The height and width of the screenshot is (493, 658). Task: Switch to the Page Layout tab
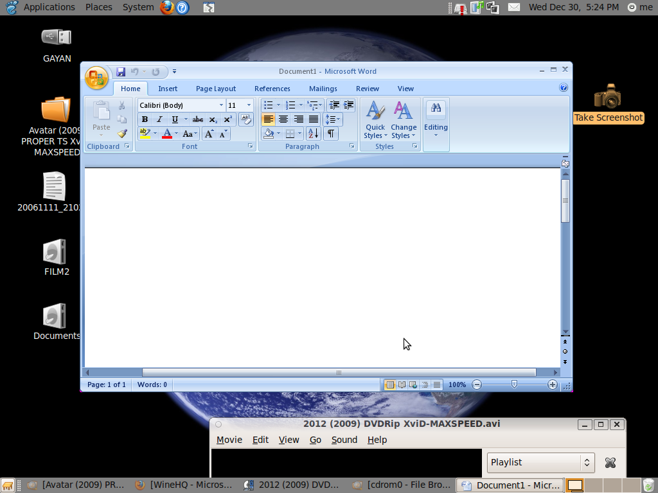216,89
